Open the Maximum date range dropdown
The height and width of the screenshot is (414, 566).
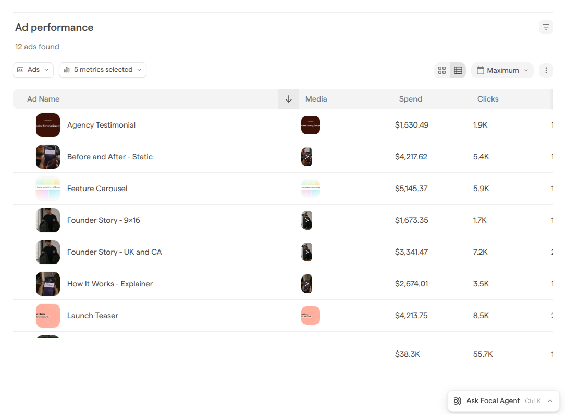(x=502, y=70)
